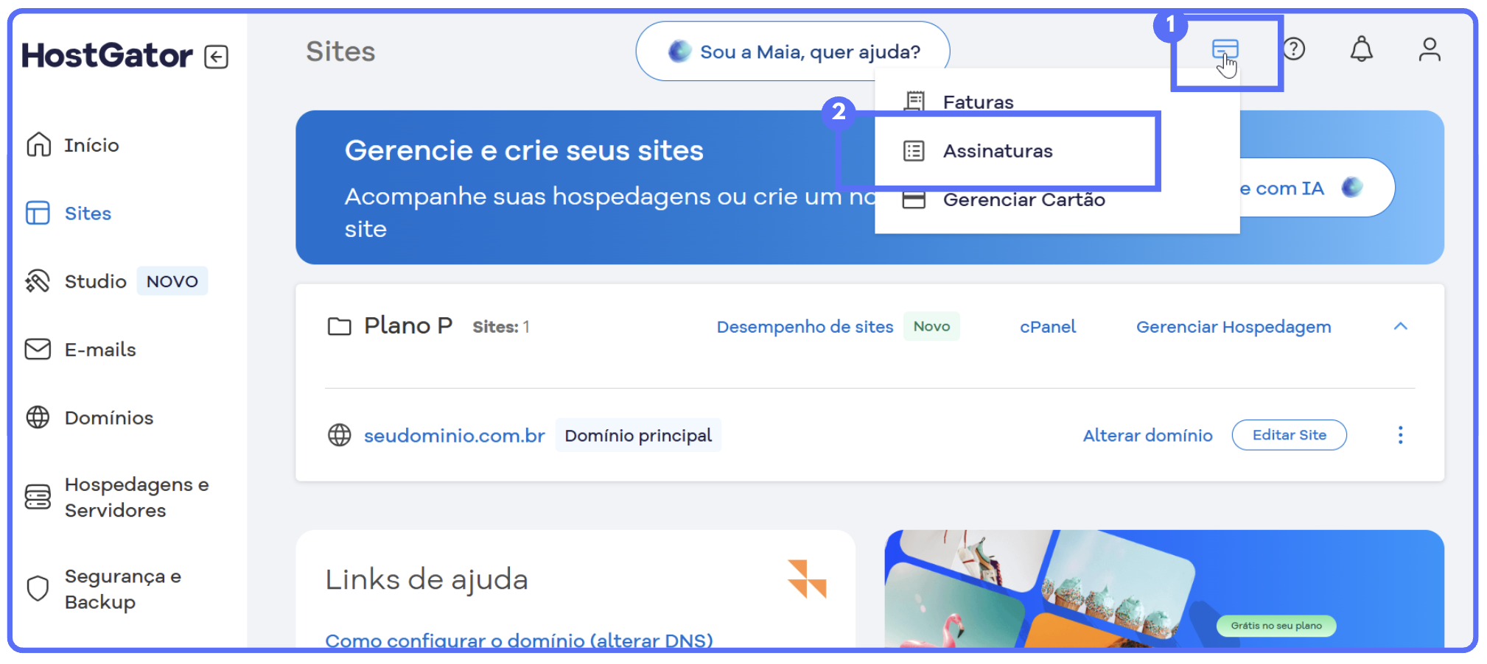Click the Editar Site button

tap(1289, 435)
